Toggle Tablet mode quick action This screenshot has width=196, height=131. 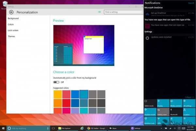coord(150,103)
